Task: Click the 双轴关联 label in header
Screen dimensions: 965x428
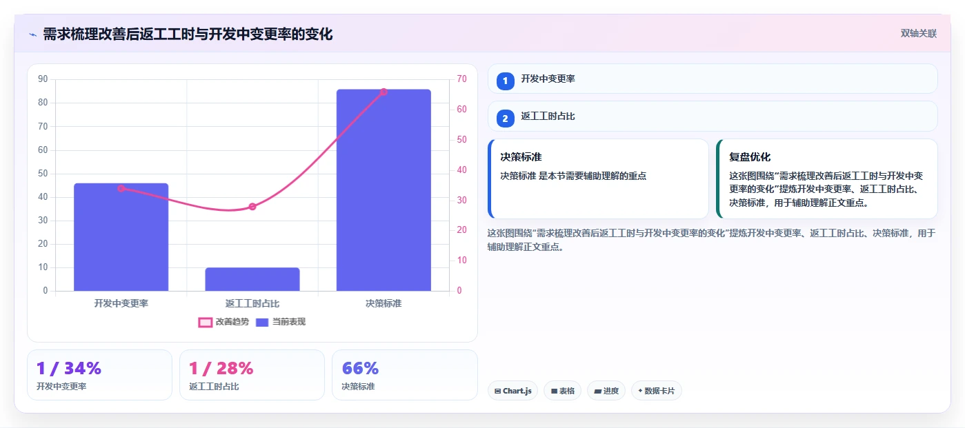Action: (x=918, y=33)
